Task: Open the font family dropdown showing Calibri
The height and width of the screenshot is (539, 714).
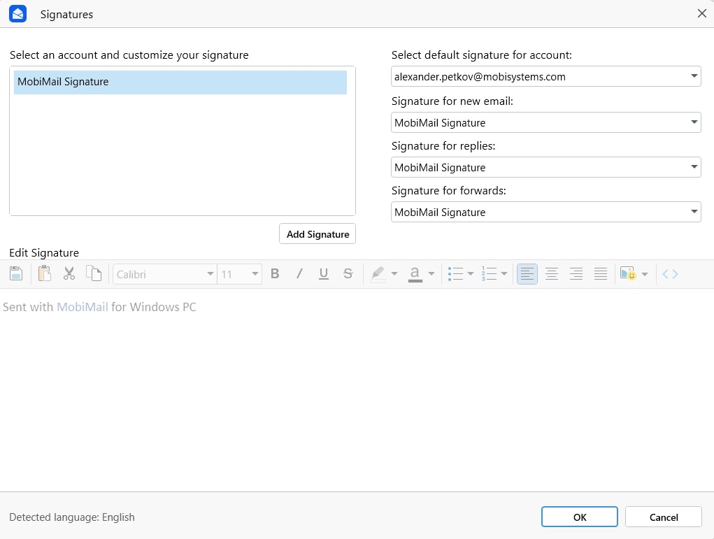Action: click(x=164, y=274)
